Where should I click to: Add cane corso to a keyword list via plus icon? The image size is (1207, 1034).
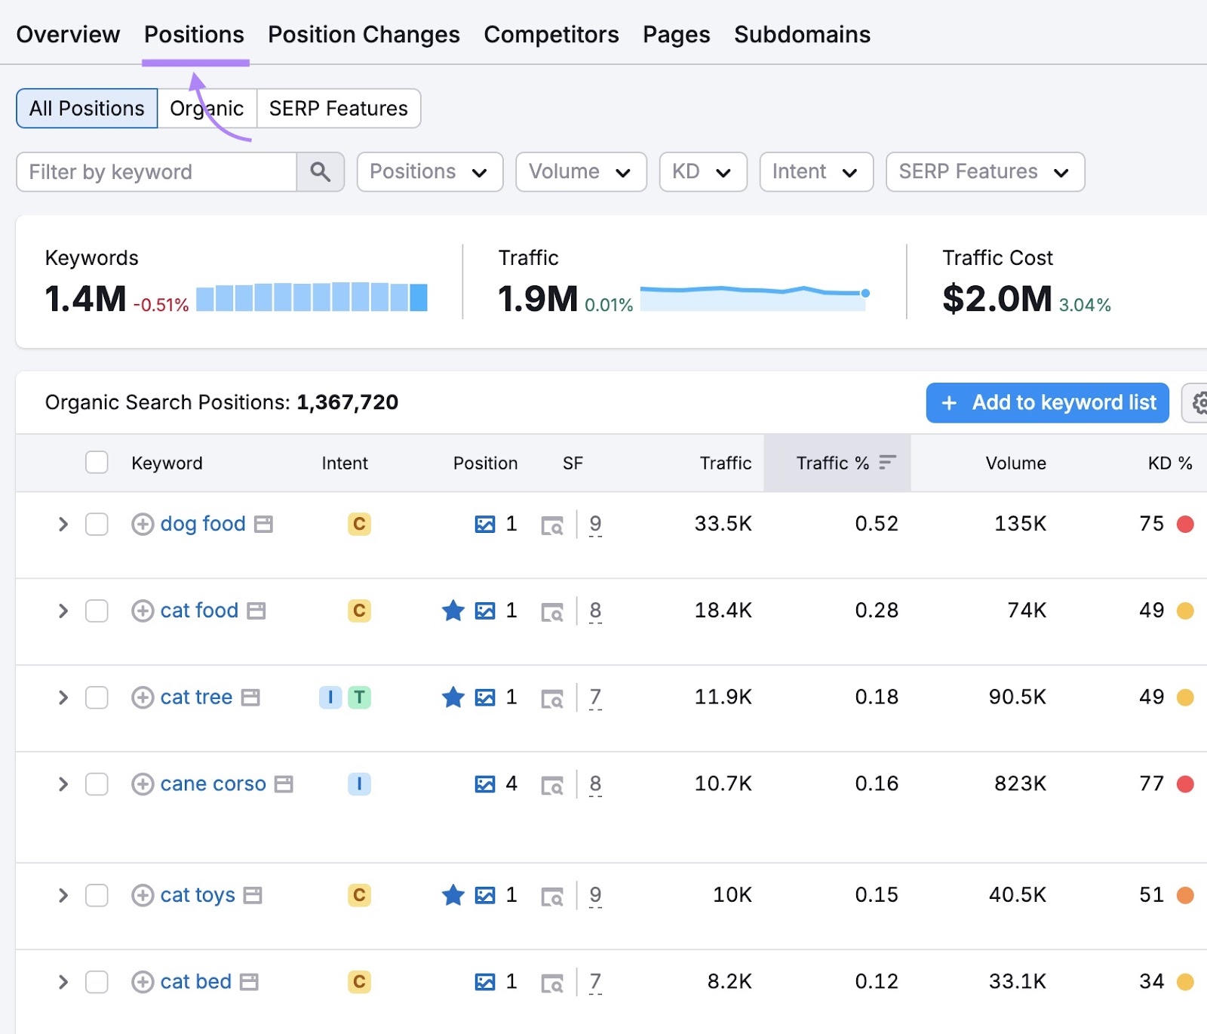pos(143,784)
